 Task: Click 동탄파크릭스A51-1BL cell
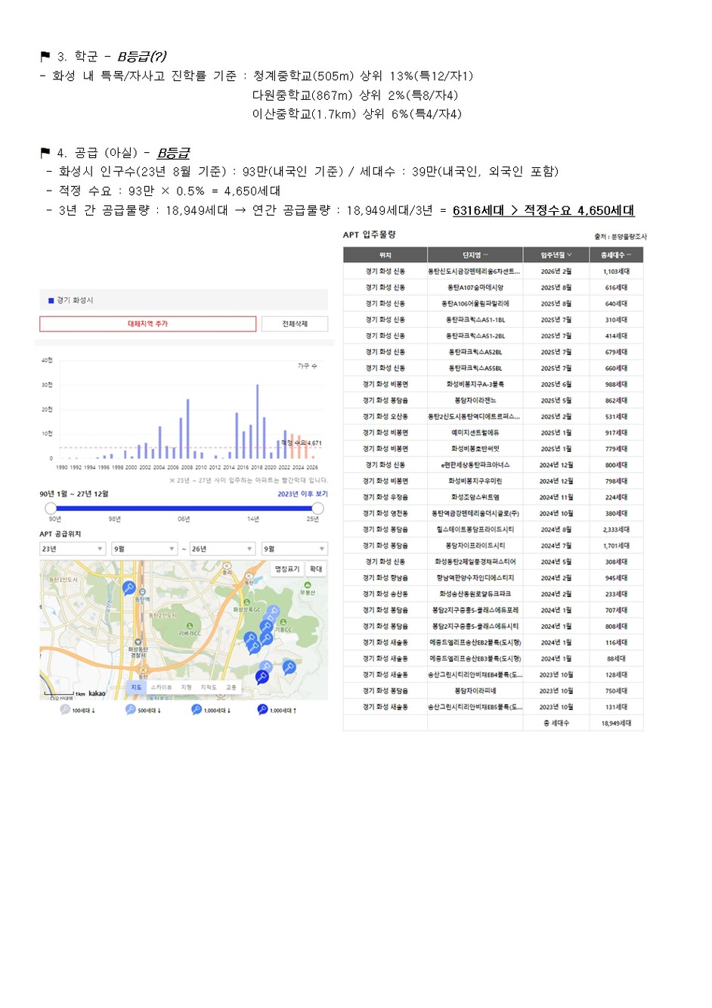pyautogui.click(x=475, y=320)
